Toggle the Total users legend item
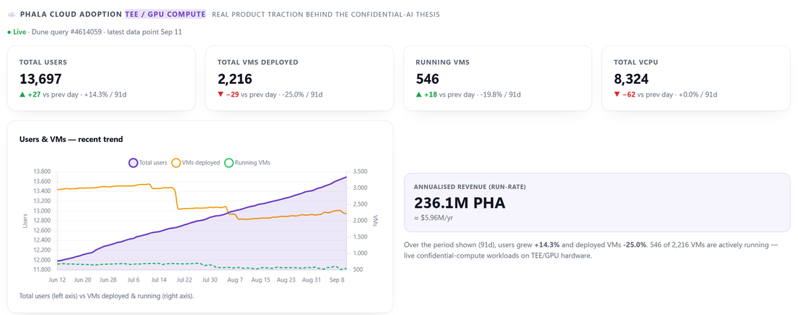 tap(148, 163)
